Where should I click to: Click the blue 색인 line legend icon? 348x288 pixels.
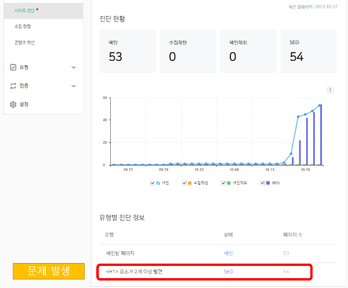(158, 183)
